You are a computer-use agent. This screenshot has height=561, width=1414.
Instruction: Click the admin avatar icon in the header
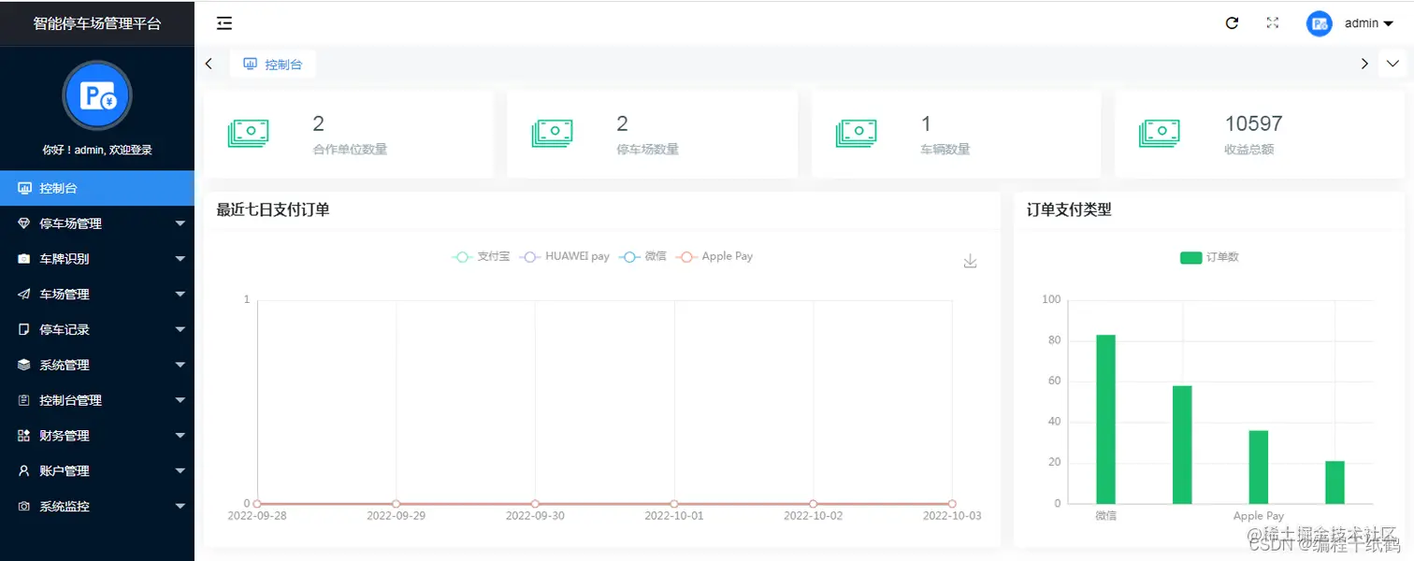coord(1319,23)
